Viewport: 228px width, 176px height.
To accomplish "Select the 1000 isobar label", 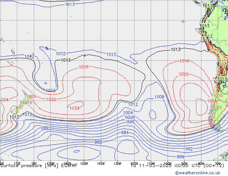I will tap(129, 117).
